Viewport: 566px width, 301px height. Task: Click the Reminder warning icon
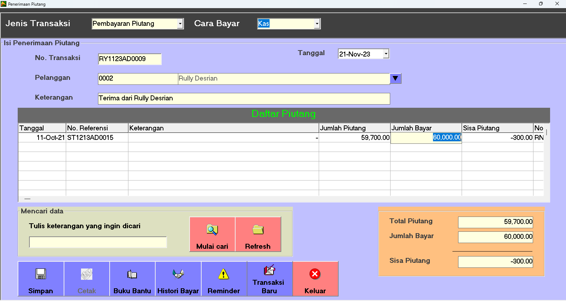click(x=224, y=274)
